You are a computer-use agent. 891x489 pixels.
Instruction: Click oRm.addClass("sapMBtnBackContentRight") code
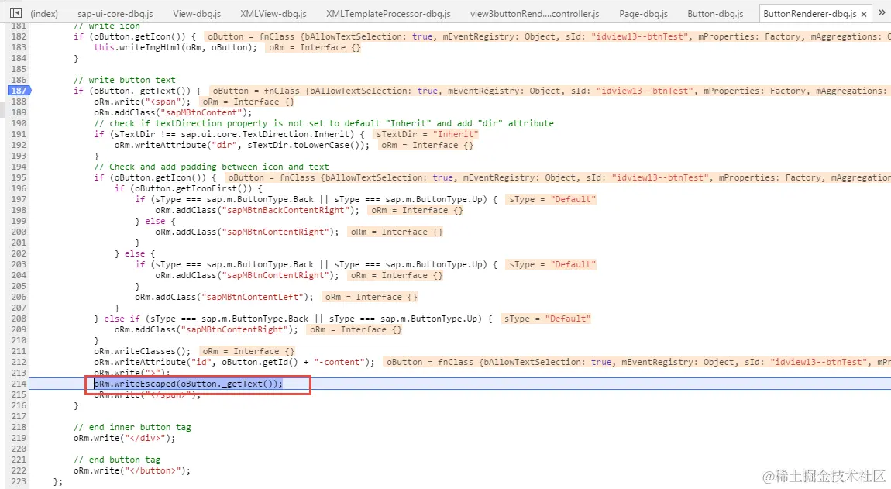pos(257,210)
